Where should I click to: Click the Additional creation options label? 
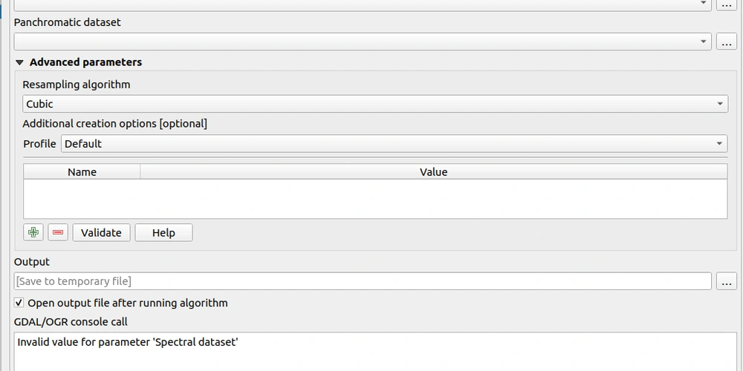[114, 123]
